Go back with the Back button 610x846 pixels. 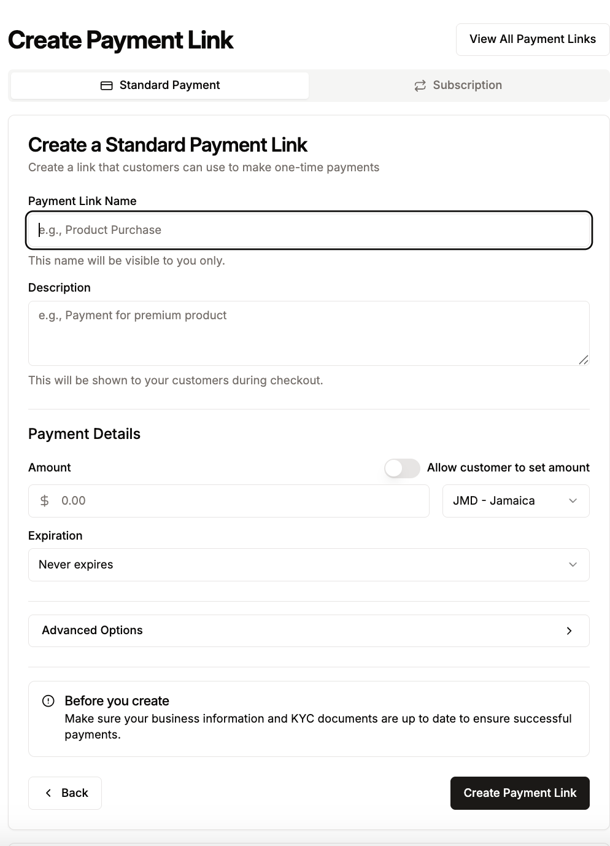[x=65, y=793]
